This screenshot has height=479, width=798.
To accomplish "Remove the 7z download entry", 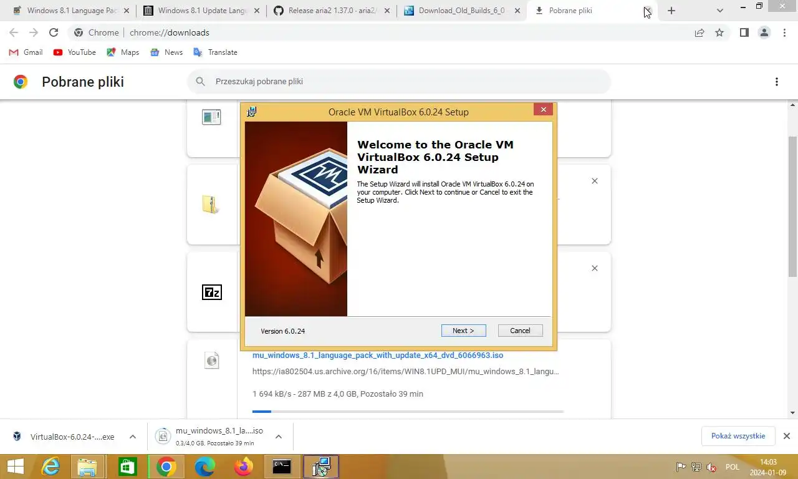I will (595, 268).
